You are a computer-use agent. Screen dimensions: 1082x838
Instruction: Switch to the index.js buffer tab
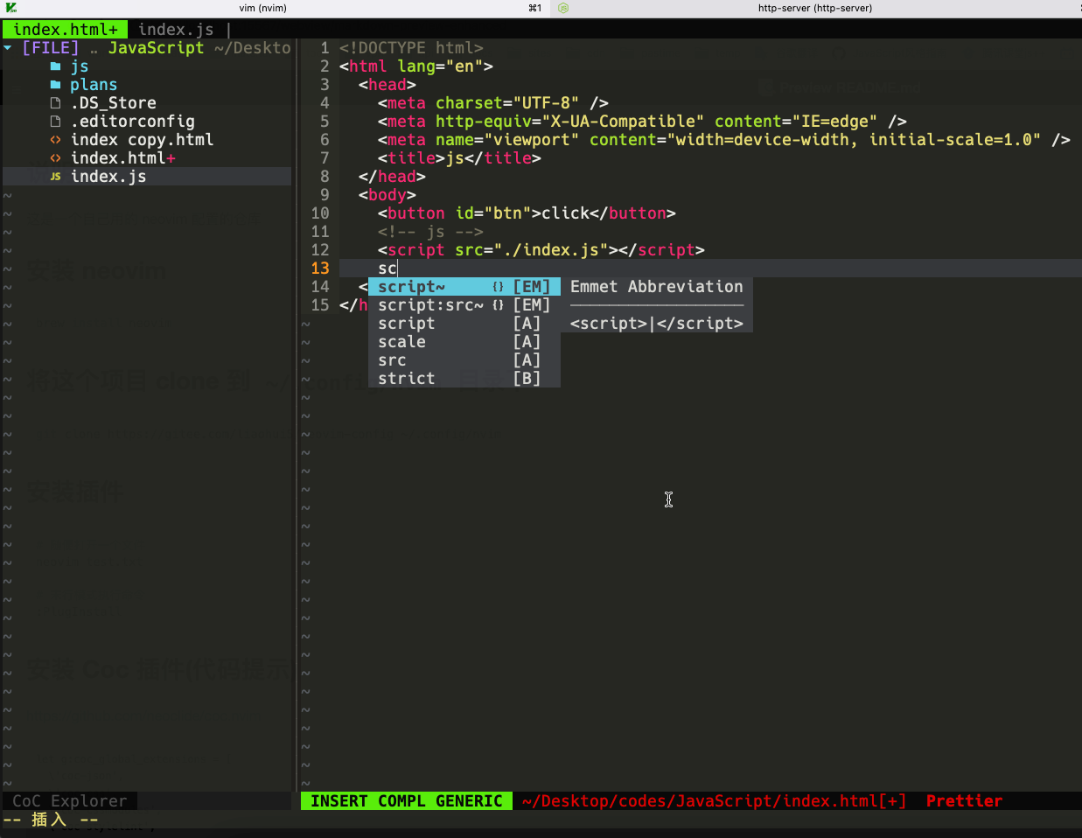click(x=176, y=30)
